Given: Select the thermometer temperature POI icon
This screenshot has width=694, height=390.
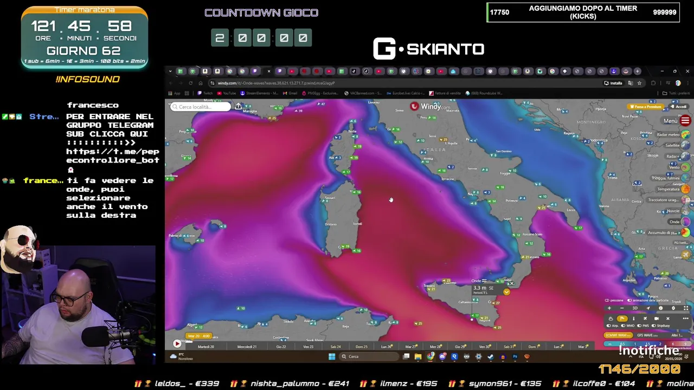Looking at the screenshot, I should [634, 318].
